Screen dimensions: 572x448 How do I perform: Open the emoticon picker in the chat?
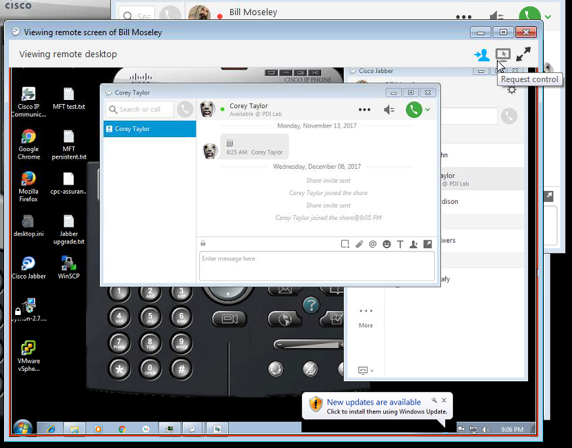coord(385,243)
